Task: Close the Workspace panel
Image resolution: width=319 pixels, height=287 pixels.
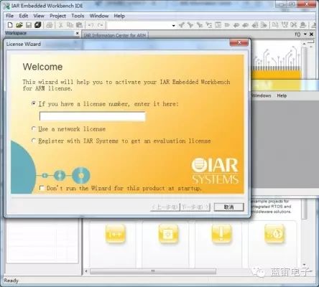Action: pyautogui.click(x=77, y=33)
